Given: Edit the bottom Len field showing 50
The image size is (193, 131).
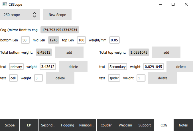Looking at the screenshot, I should [25, 40].
